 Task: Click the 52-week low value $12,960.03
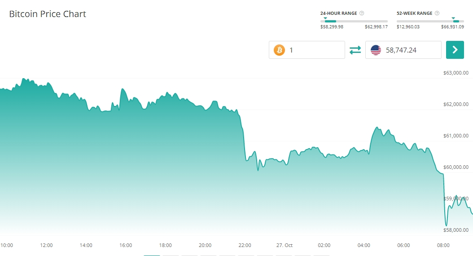[x=408, y=27]
